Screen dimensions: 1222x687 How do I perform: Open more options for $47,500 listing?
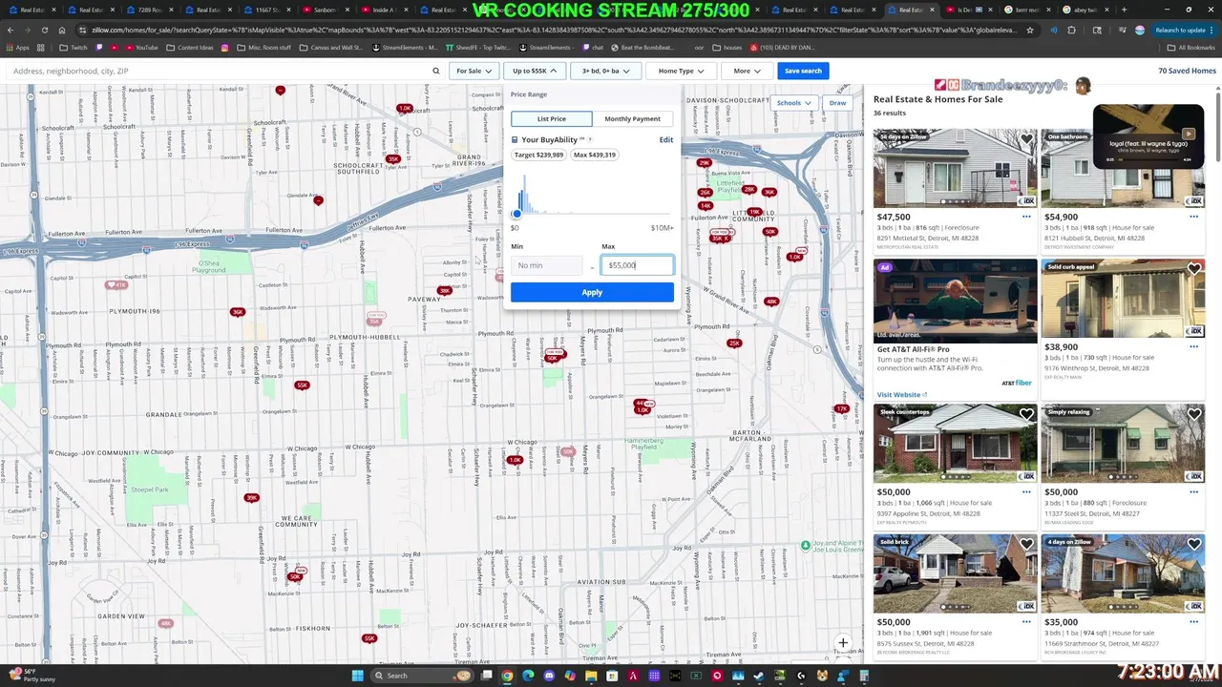[1026, 217]
